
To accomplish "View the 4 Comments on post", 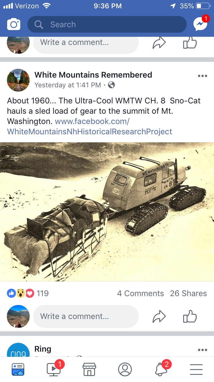I will click(x=140, y=293).
